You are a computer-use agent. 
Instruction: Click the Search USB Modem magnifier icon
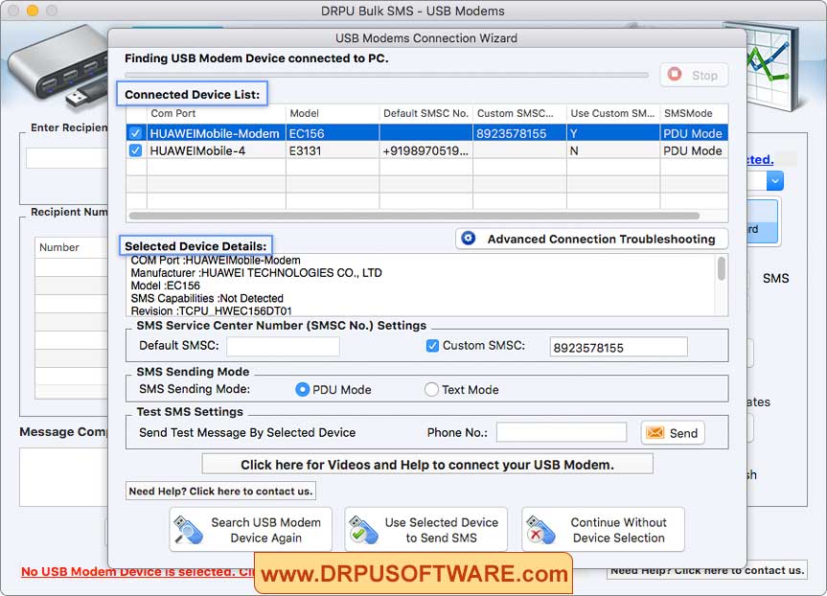point(188,530)
